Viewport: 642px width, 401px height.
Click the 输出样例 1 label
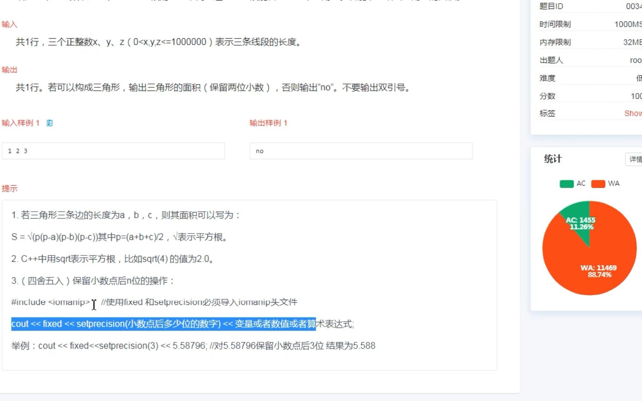[269, 123]
